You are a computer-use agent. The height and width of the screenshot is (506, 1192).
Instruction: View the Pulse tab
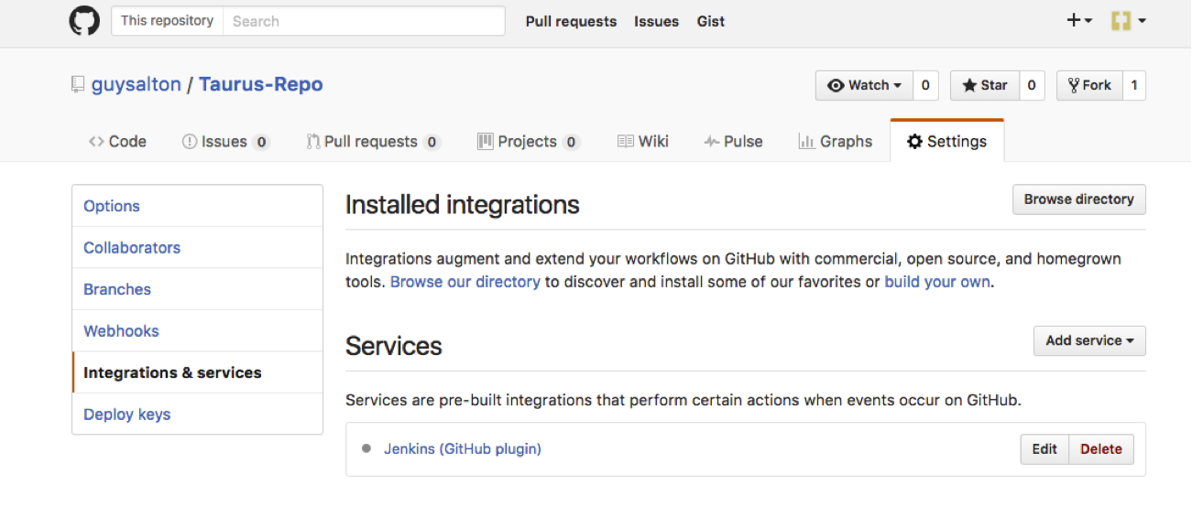[x=733, y=141]
